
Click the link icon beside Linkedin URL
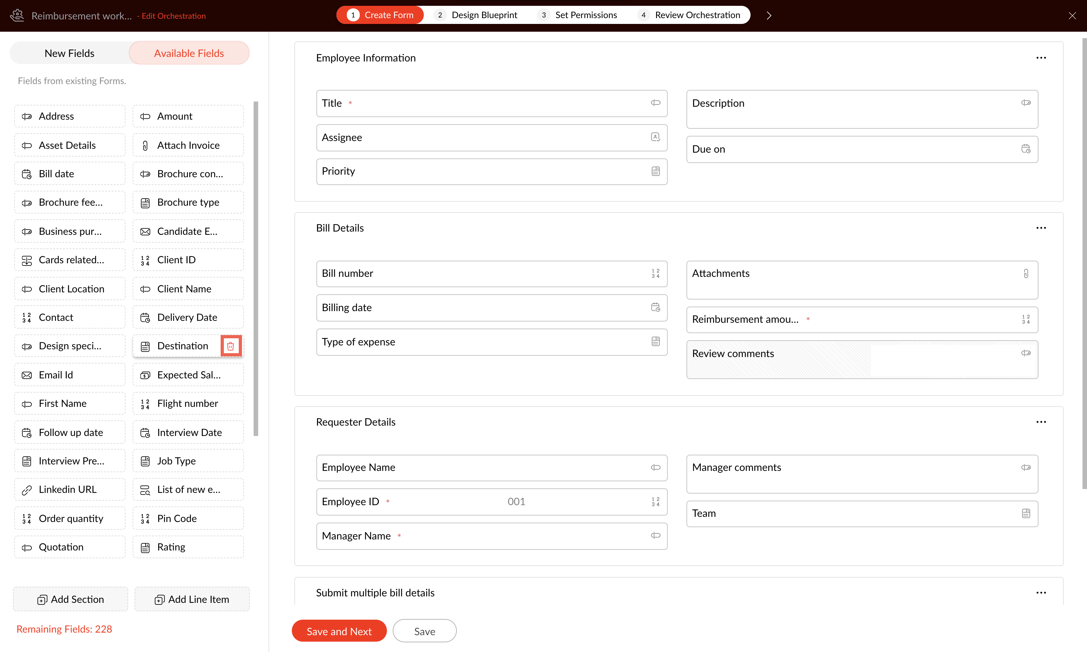click(x=27, y=490)
